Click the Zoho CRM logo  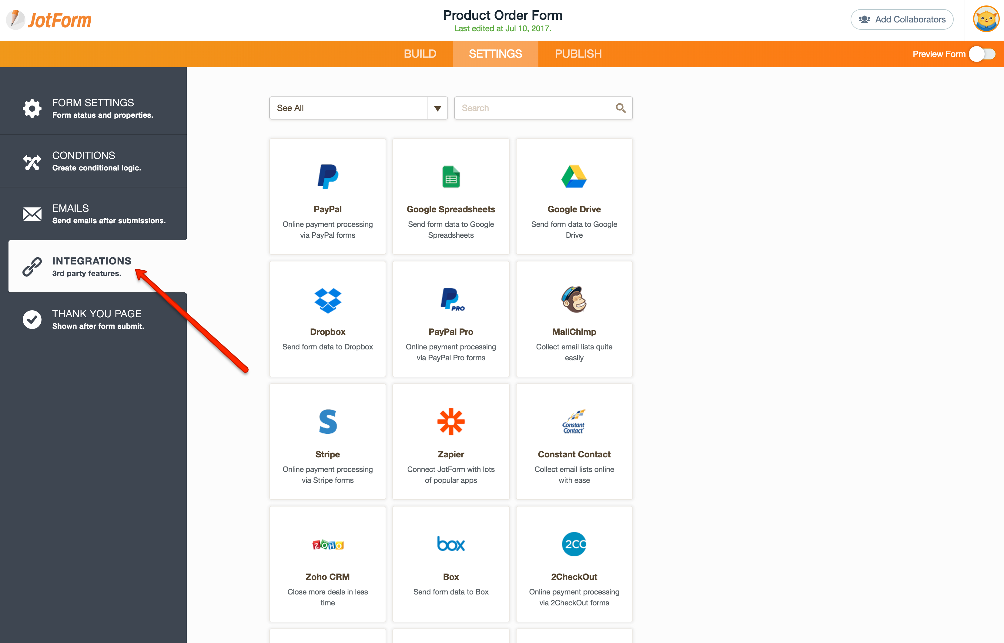(328, 545)
